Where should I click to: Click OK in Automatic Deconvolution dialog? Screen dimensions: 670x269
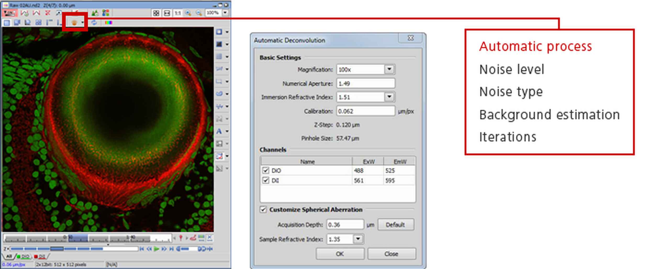point(340,254)
